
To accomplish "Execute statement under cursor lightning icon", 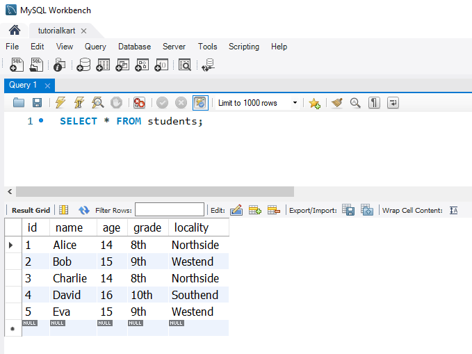I will tap(79, 103).
